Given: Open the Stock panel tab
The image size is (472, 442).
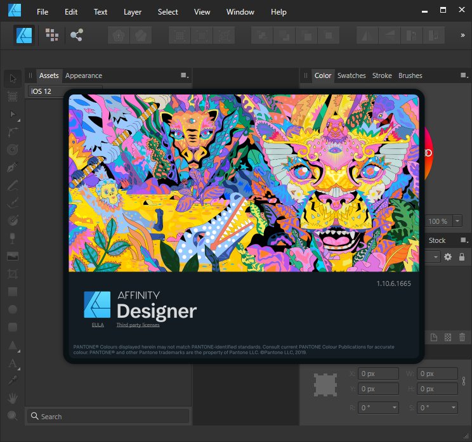Looking at the screenshot, I should [436, 240].
